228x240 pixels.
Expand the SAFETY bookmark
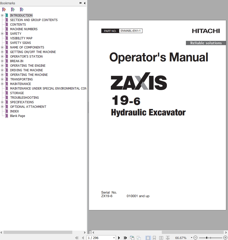(2, 34)
